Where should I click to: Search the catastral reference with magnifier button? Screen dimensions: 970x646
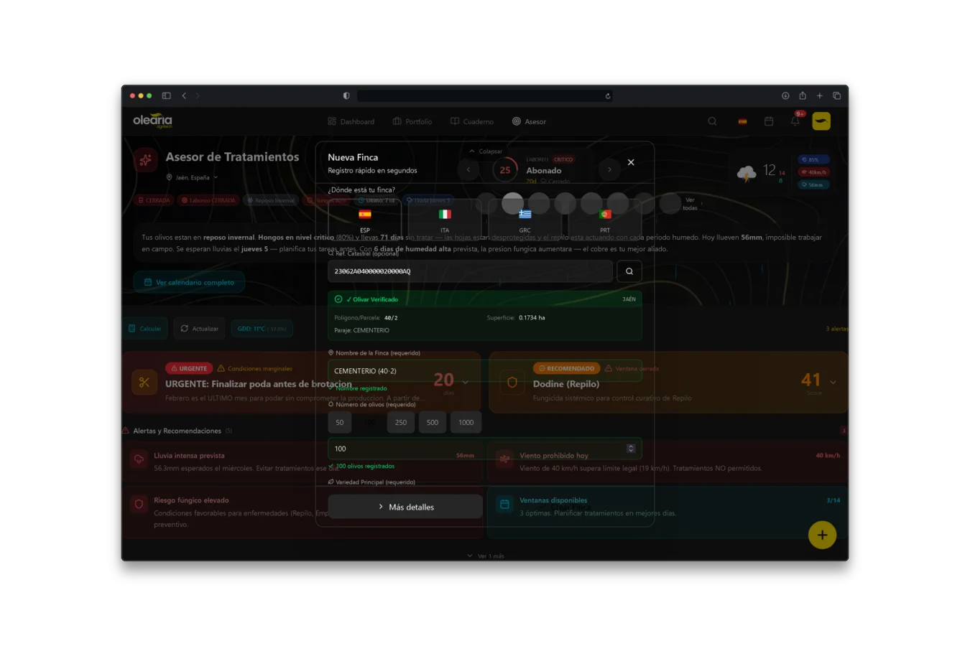[629, 271]
